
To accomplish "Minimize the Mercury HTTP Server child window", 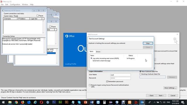I will pos(34,10).
